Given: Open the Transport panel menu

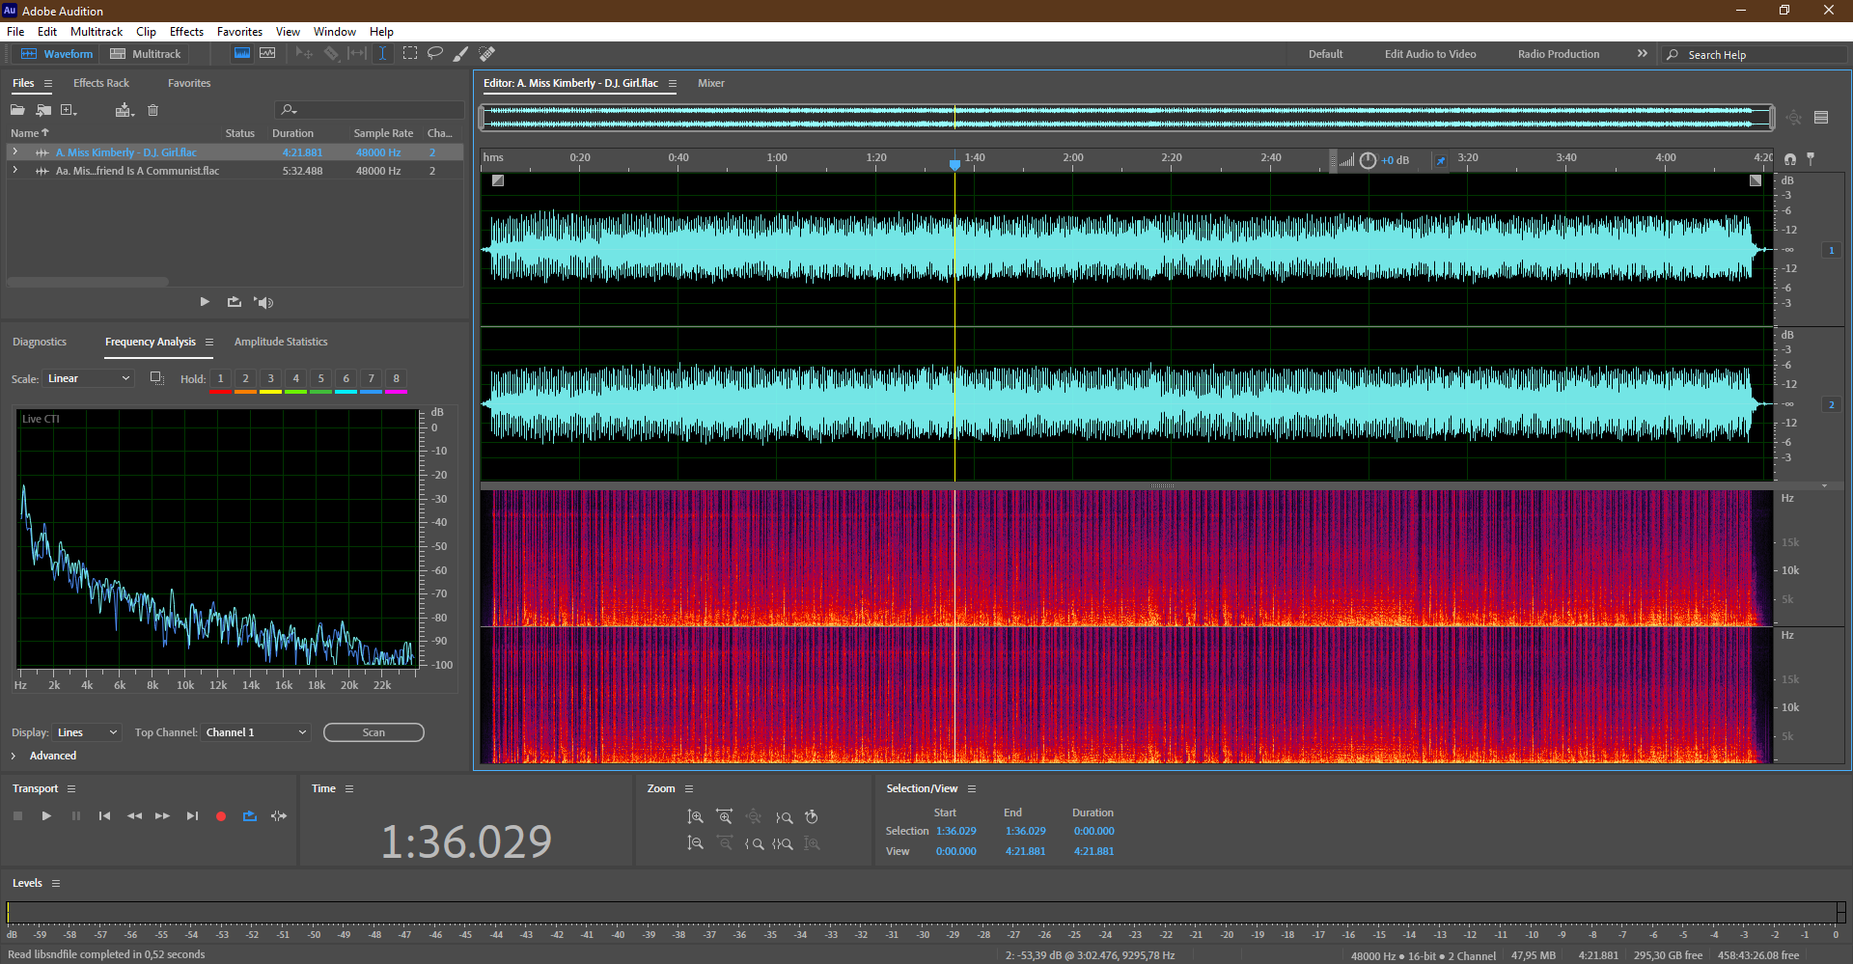Looking at the screenshot, I should click(71, 789).
